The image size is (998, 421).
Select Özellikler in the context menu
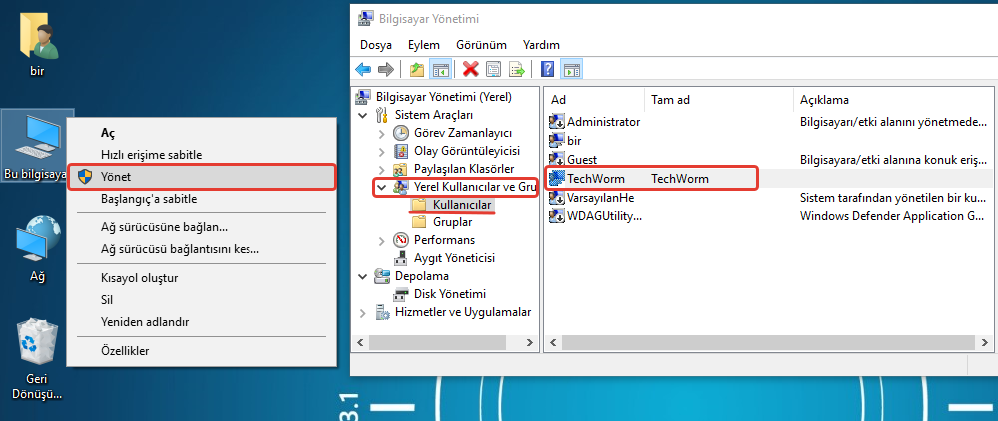tap(125, 351)
